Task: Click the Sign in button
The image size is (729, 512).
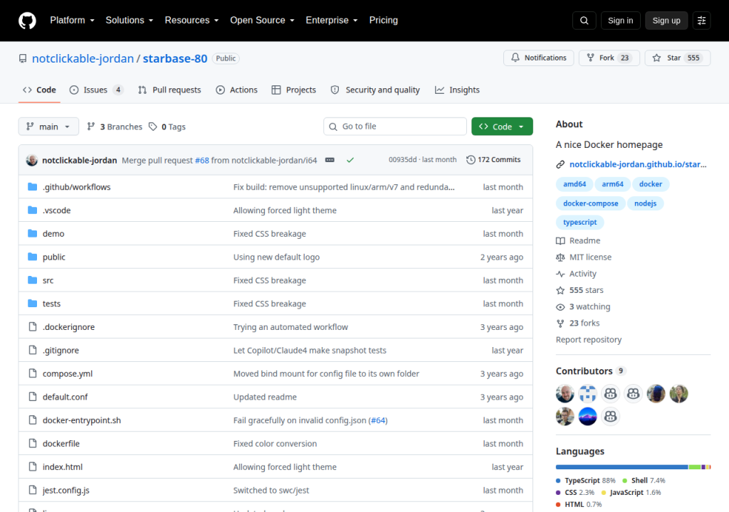Action: pyautogui.click(x=620, y=21)
